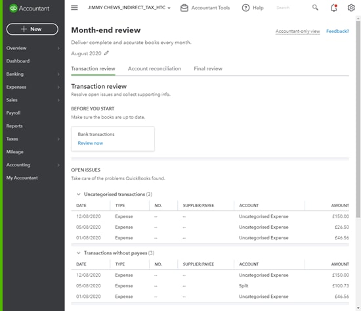Image resolution: width=361 pixels, height=311 pixels.
Task: Click the Help question mark icon
Action: click(245, 8)
